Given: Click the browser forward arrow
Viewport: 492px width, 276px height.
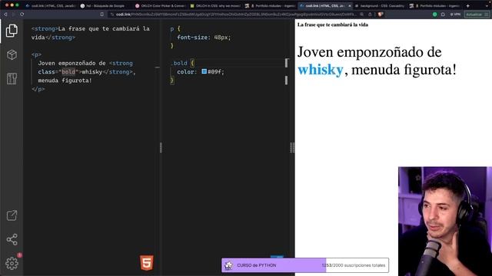Looking at the screenshot, I should click(14, 15).
